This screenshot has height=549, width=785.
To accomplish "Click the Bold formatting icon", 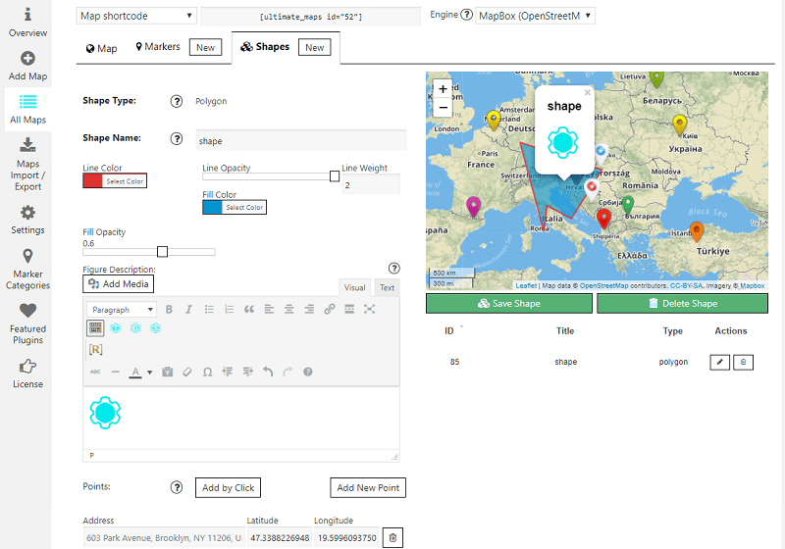I will [x=169, y=310].
